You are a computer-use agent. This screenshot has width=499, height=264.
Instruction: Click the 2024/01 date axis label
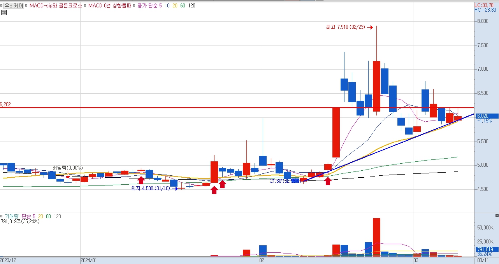88,260
